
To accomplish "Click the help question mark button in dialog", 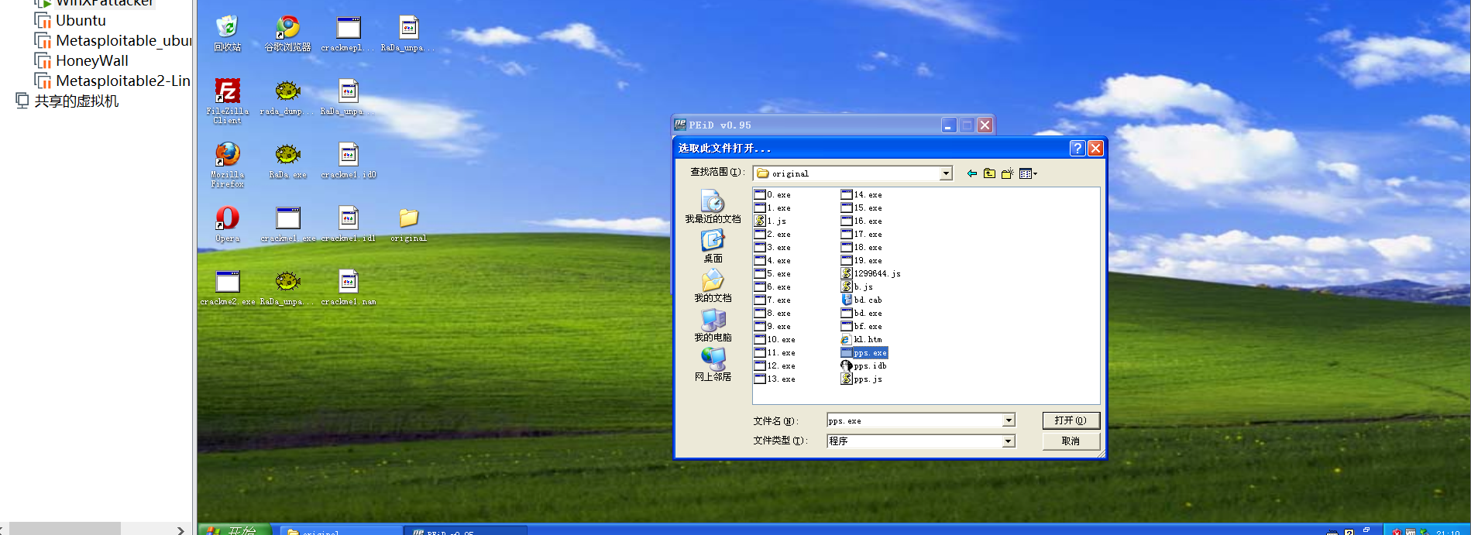I will (x=1077, y=148).
